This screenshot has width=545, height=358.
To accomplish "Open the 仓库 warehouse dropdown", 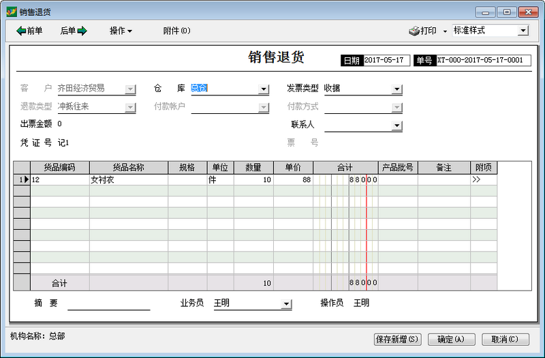I will (x=264, y=89).
